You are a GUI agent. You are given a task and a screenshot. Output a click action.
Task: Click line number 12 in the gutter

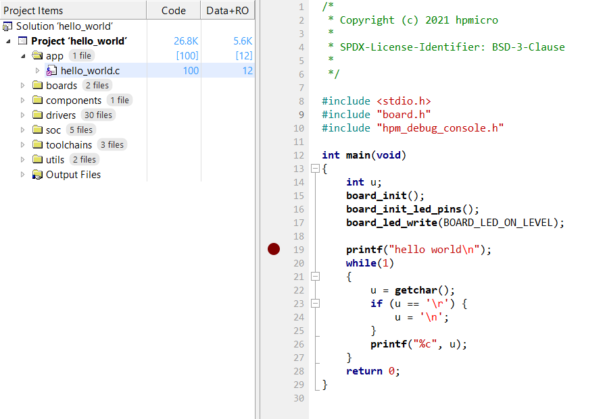299,155
